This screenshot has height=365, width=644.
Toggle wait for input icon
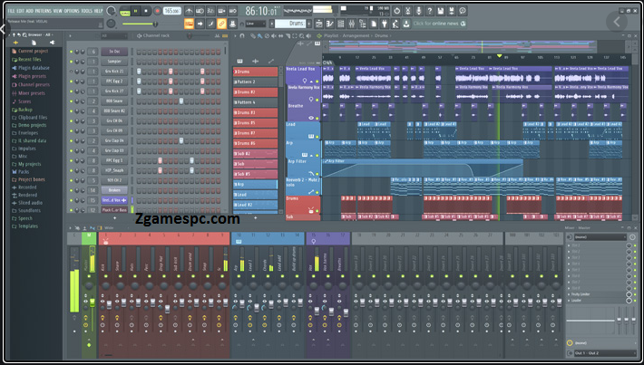tap(200, 11)
